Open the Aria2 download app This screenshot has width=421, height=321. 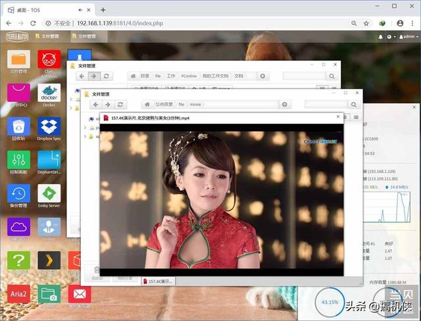pos(18,294)
